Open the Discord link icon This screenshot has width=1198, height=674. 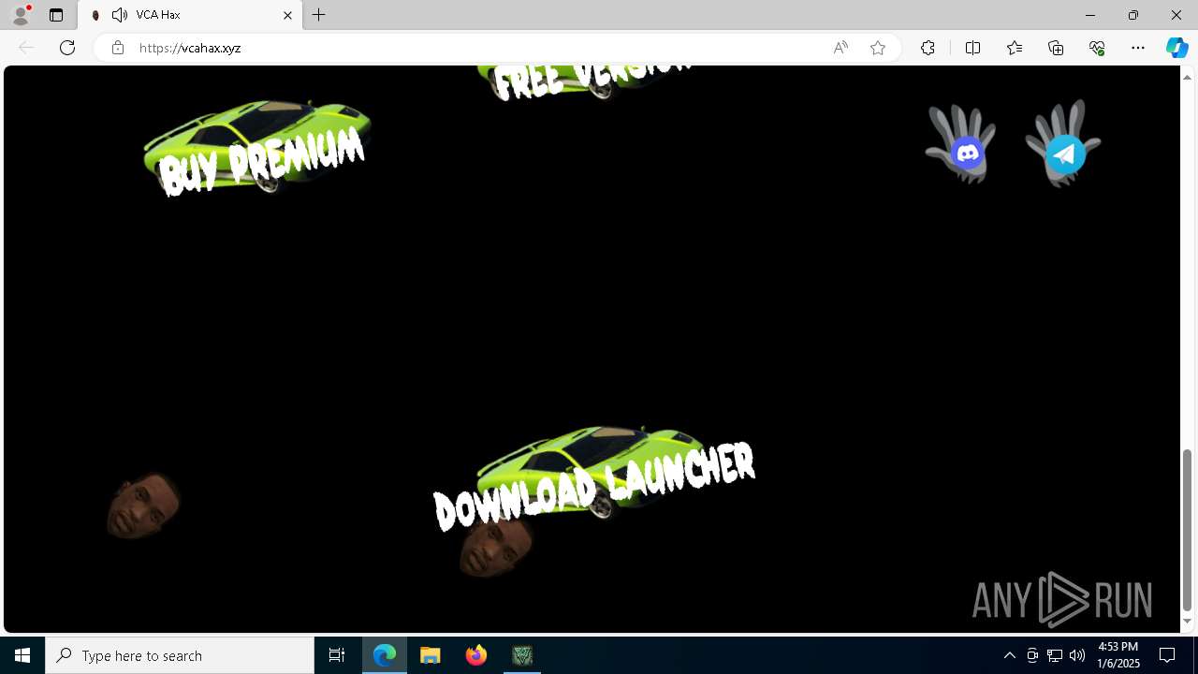966,151
